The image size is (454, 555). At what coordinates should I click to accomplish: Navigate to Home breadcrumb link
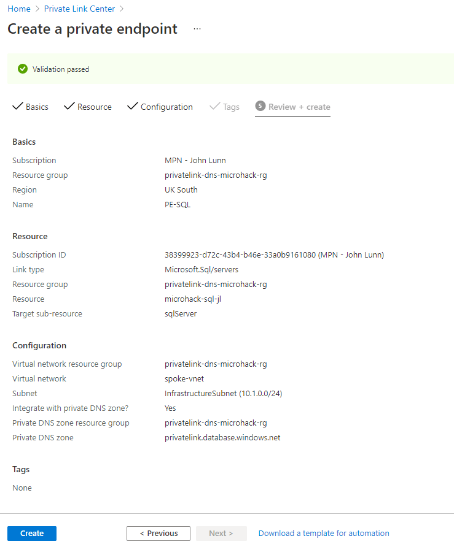point(19,9)
